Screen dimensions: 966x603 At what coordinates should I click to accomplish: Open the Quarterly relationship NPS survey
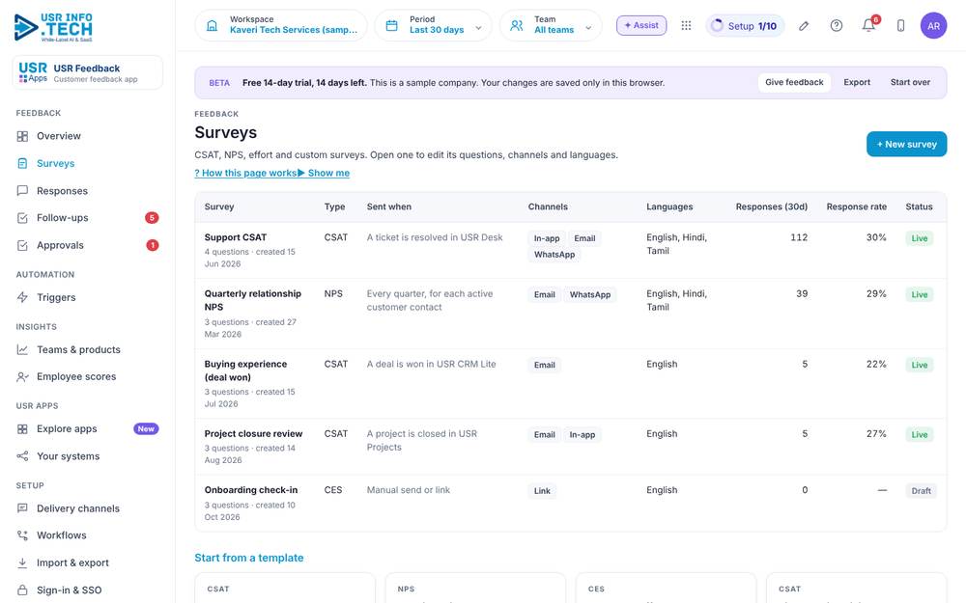point(252,300)
